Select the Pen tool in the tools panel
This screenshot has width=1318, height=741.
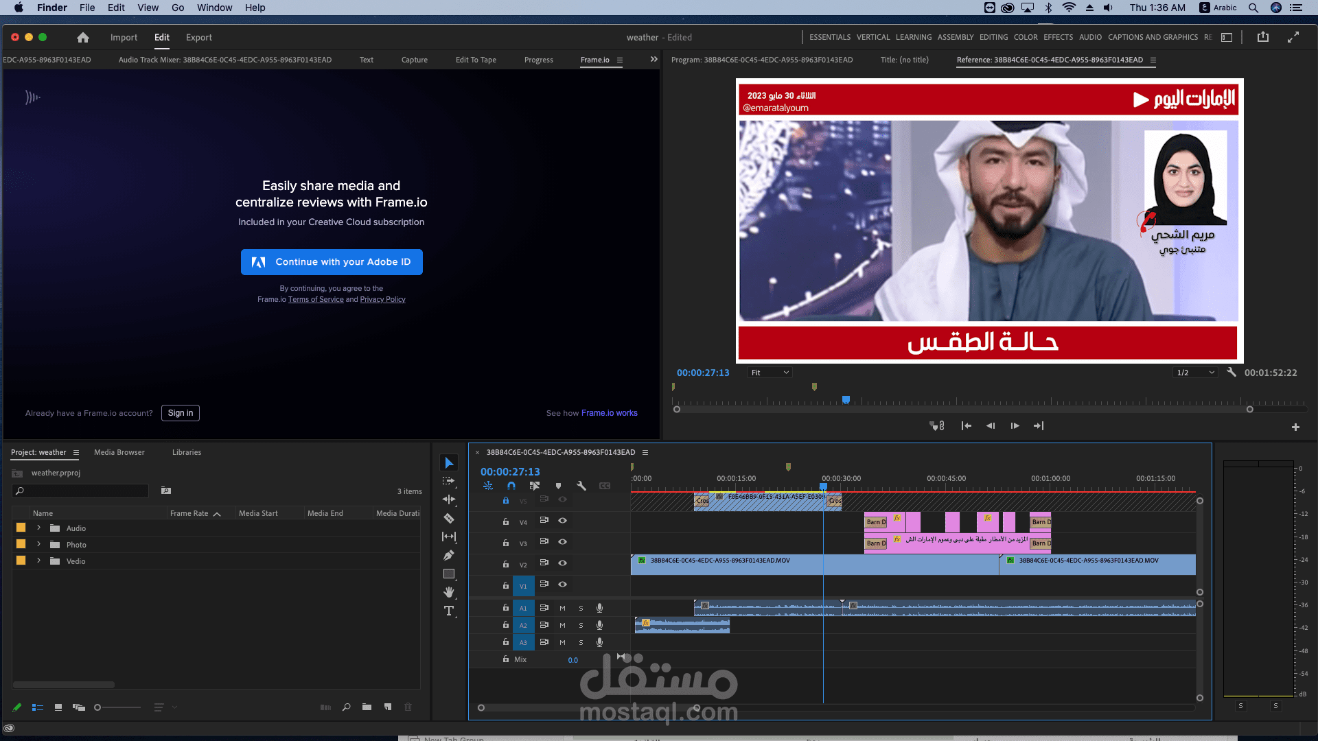pyautogui.click(x=449, y=555)
